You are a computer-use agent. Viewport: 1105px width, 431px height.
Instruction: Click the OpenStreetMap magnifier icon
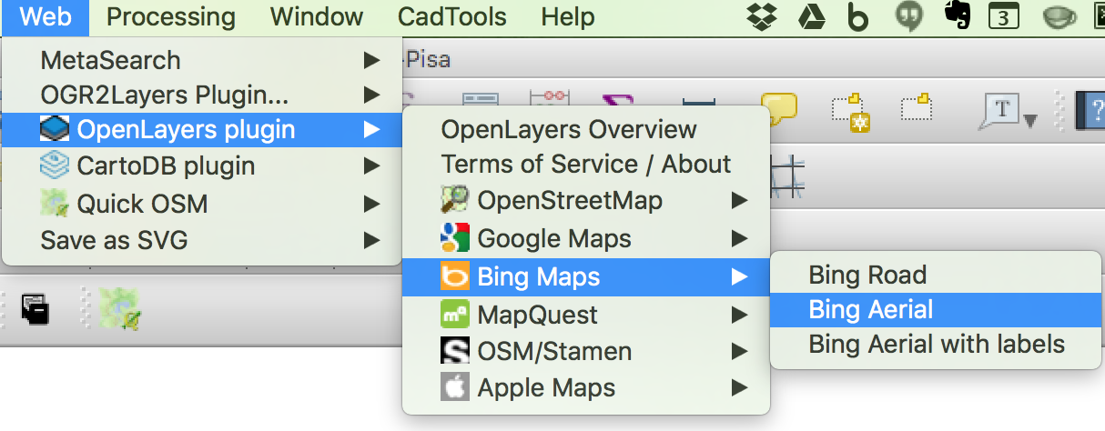pyautogui.click(x=455, y=200)
